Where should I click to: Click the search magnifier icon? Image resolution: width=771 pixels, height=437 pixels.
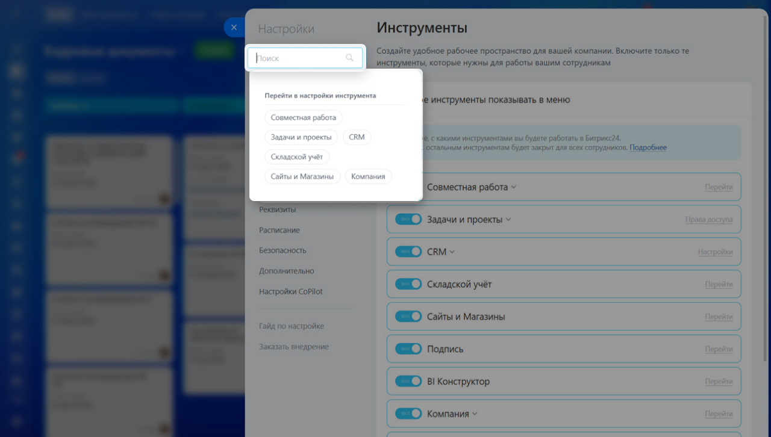(349, 58)
